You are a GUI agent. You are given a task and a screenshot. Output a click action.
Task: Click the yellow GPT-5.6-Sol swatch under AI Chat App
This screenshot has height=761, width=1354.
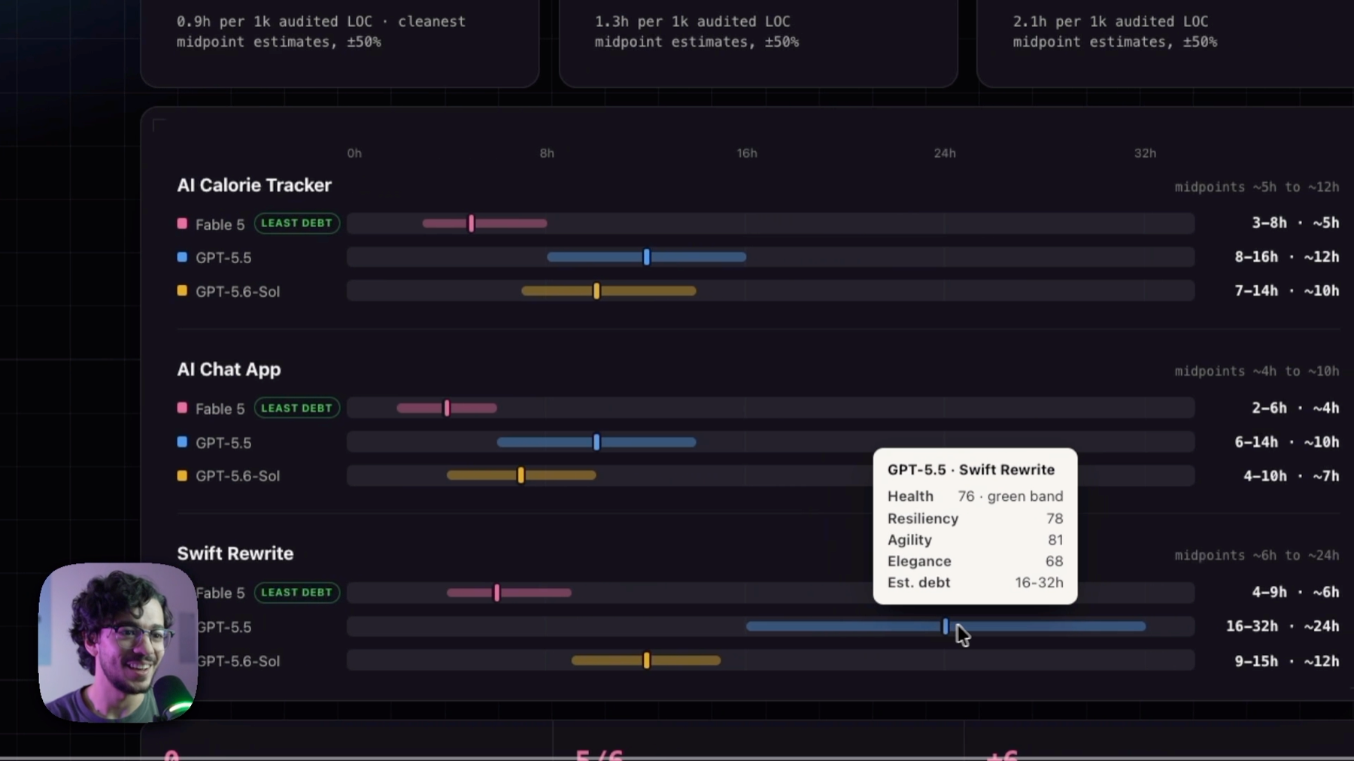[x=182, y=475]
